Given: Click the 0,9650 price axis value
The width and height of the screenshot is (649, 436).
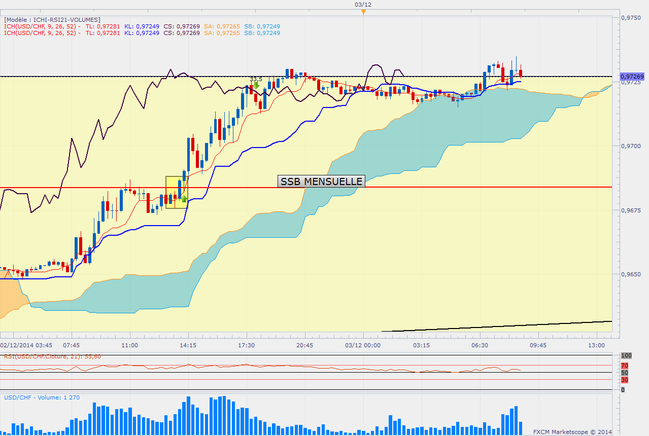Looking at the screenshot, I should pyautogui.click(x=631, y=274).
